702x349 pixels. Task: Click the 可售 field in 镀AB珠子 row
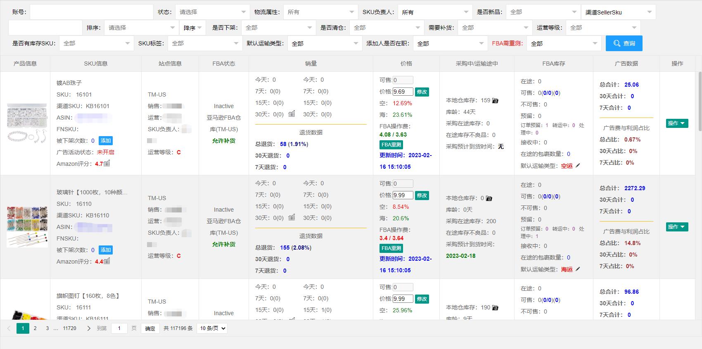pyautogui.click(x=403, y=80)
